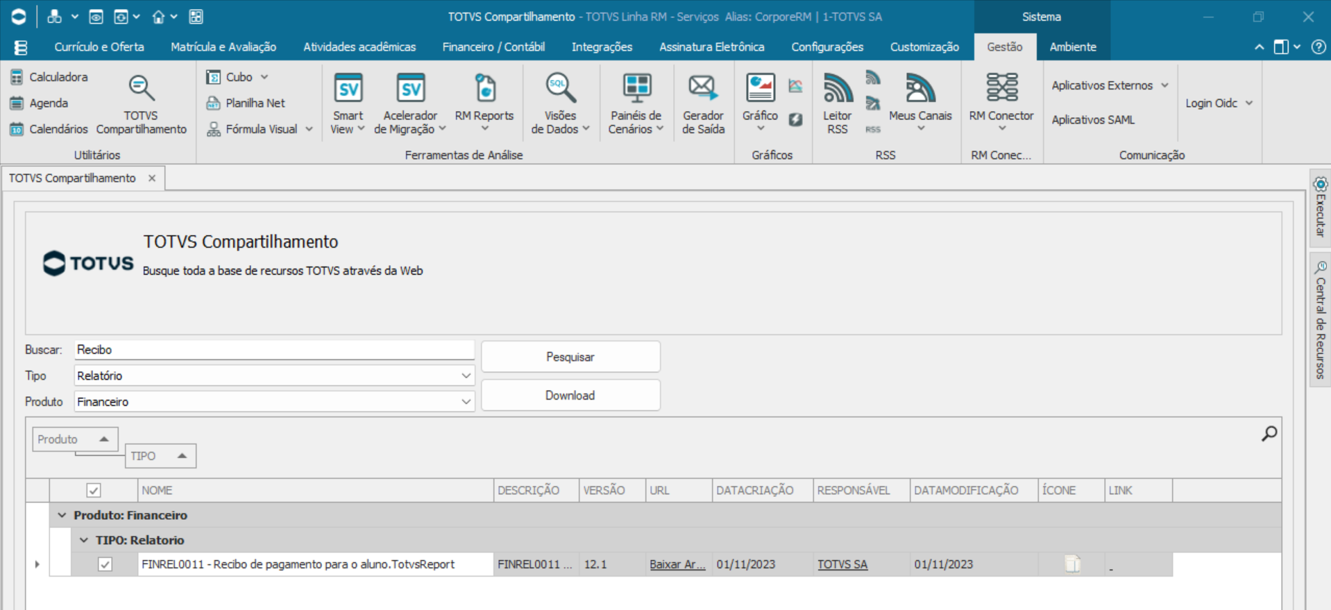Close the TOTVS Compartilhamento document tab
The width and height of the screenshot is (1331, 610).
(152, 178)
